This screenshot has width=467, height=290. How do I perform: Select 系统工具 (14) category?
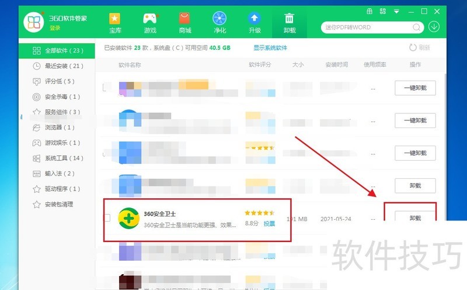point(57,158)
